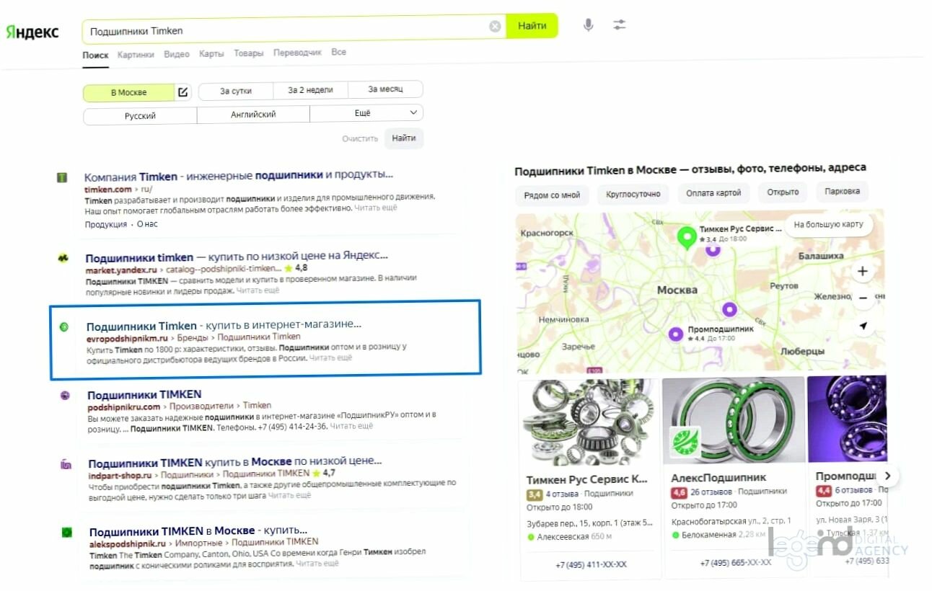Open the Продукция sitelink
The width and height of the screenshot is (932, 591).
tap(105, 224)
